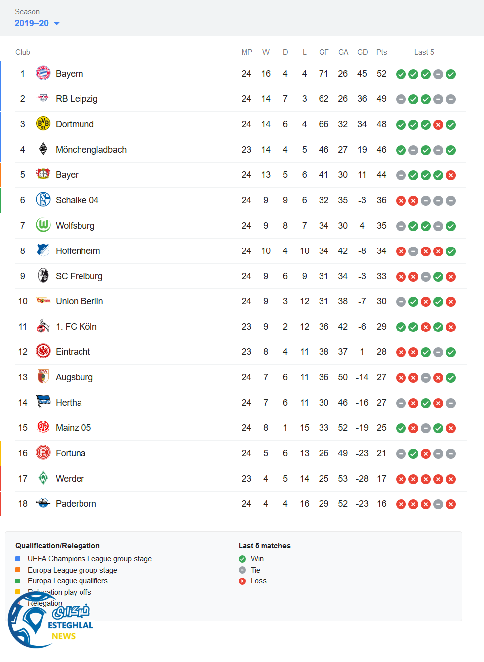Click Bayern's most recent match result icon
484x662 pixels.
click(x=451, y=74)
